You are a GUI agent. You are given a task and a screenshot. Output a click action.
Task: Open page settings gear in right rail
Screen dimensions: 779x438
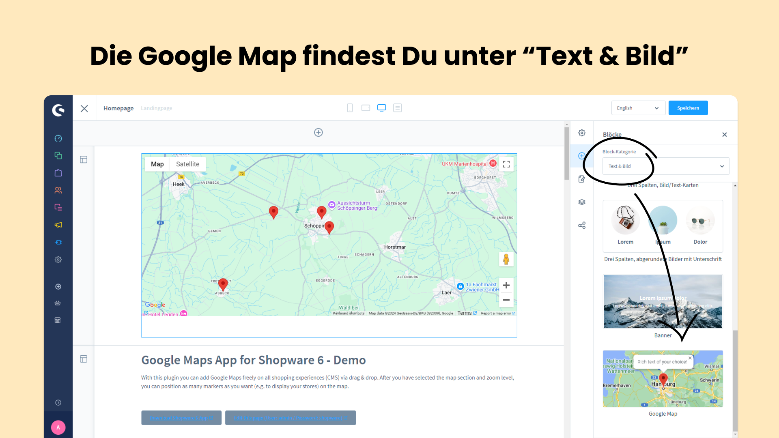click(x=582, y=133)
